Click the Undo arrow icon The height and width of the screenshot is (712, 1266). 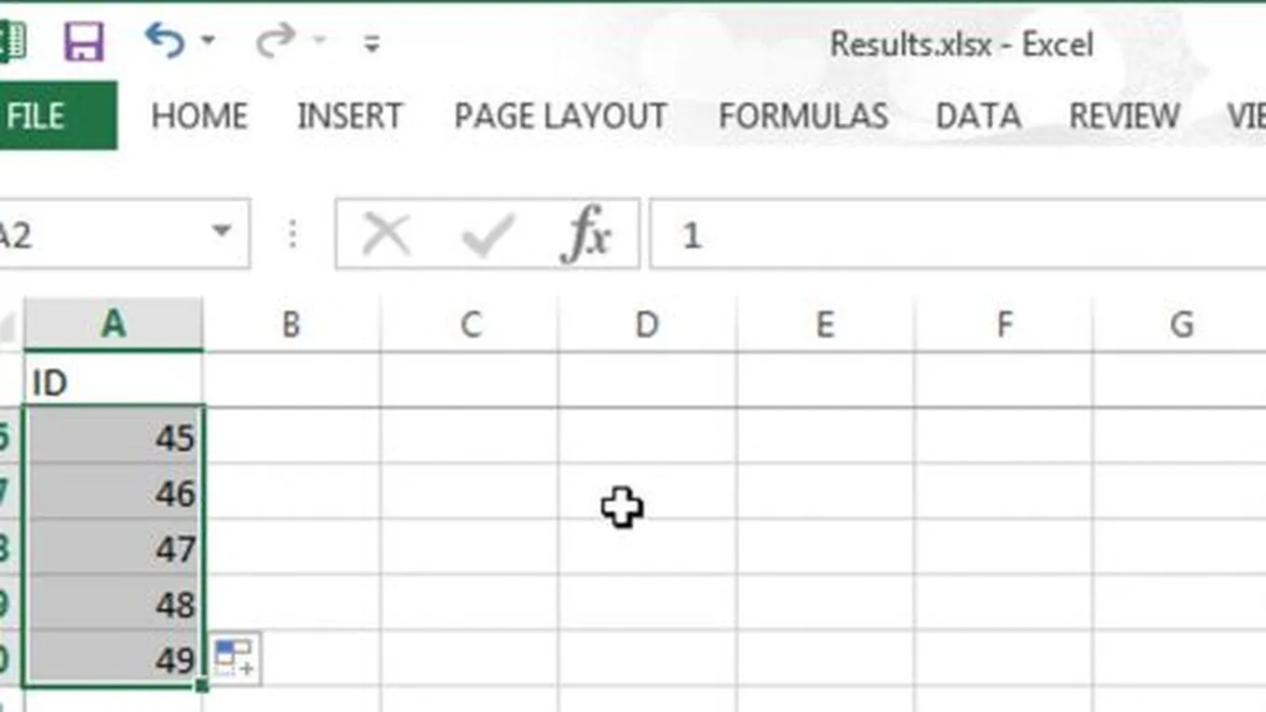(165, 41)
